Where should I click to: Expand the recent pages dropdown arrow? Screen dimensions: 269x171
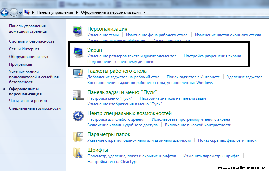point(20,13)
